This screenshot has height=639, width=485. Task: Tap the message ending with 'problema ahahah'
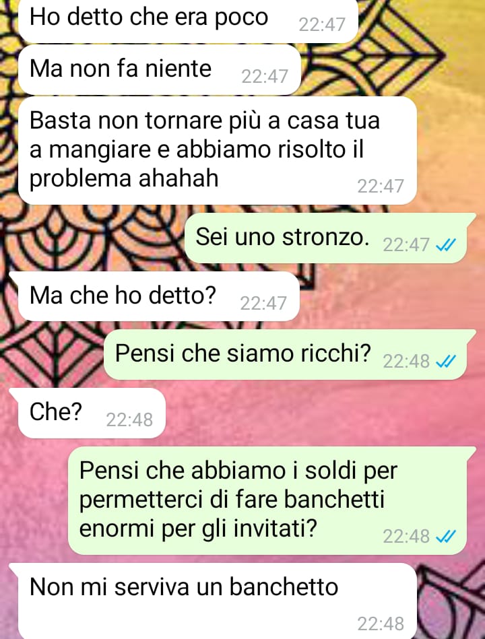[x=217, y=151]
